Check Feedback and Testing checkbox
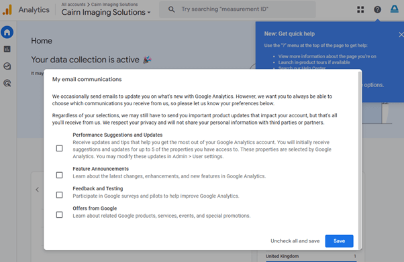The width and height of the screenshot is (404, 262). point(59,195)
